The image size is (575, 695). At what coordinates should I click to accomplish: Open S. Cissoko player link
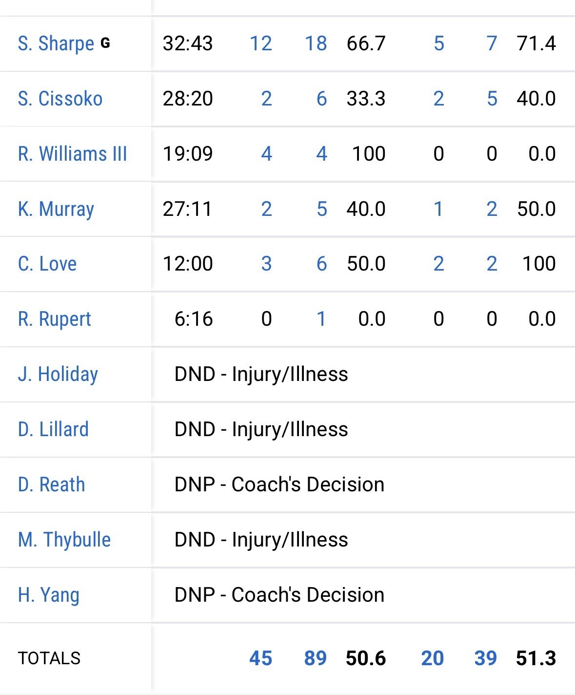pos(60,99)
